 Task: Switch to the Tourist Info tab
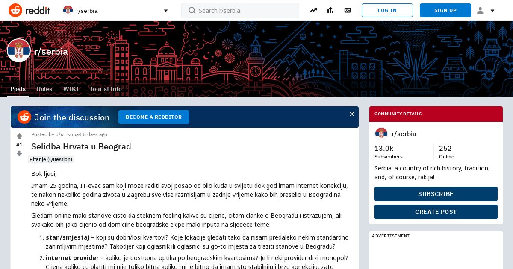106,89
